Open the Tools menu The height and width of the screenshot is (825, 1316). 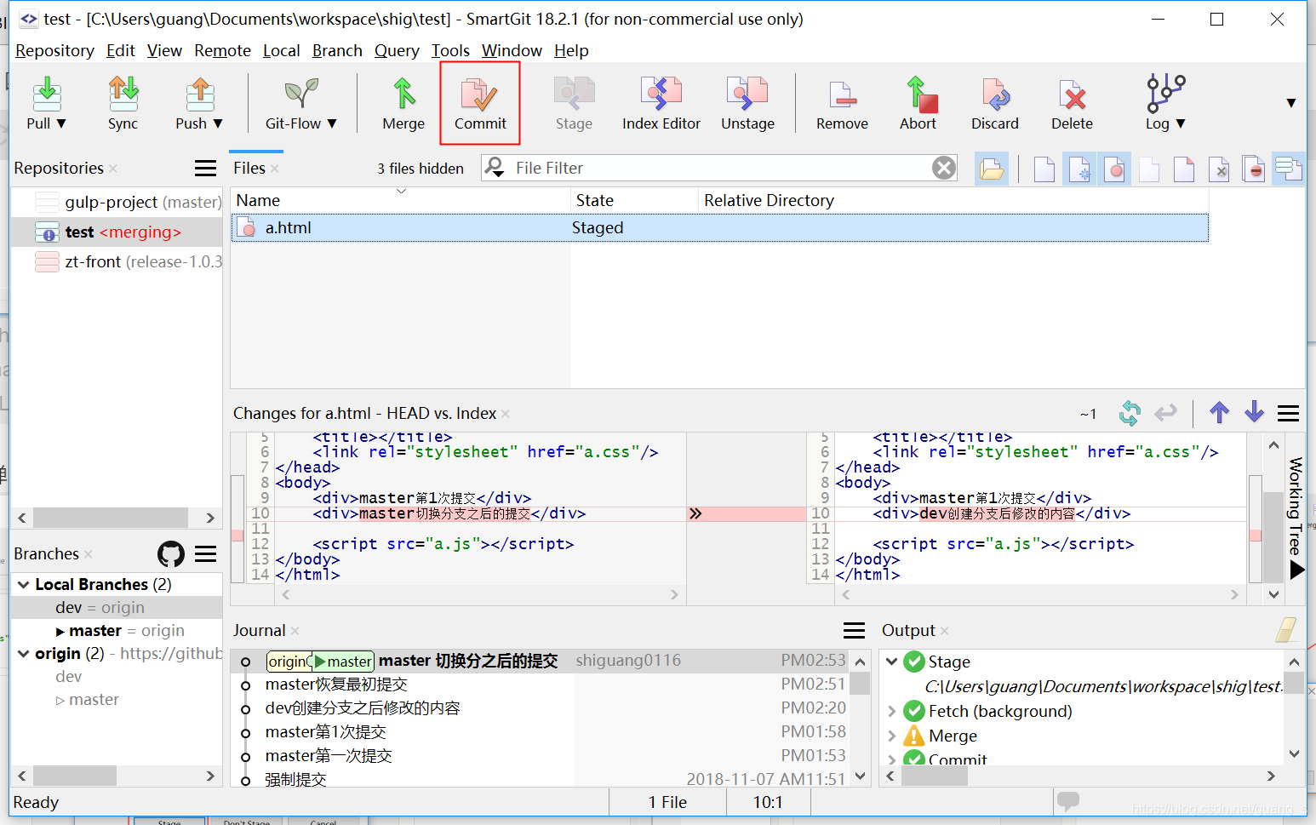click(x=450, y=51)
